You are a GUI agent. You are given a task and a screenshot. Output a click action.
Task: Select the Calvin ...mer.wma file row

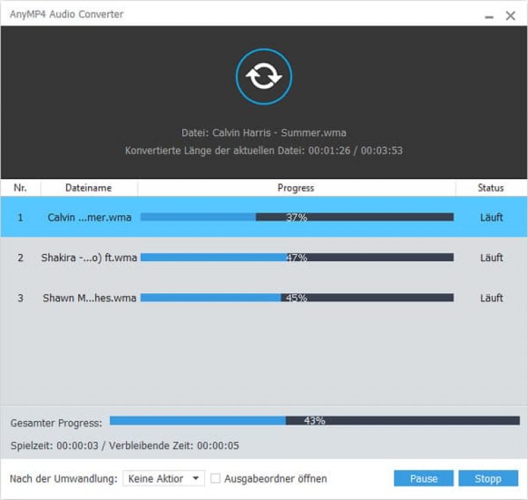click(x=89, y=217)
